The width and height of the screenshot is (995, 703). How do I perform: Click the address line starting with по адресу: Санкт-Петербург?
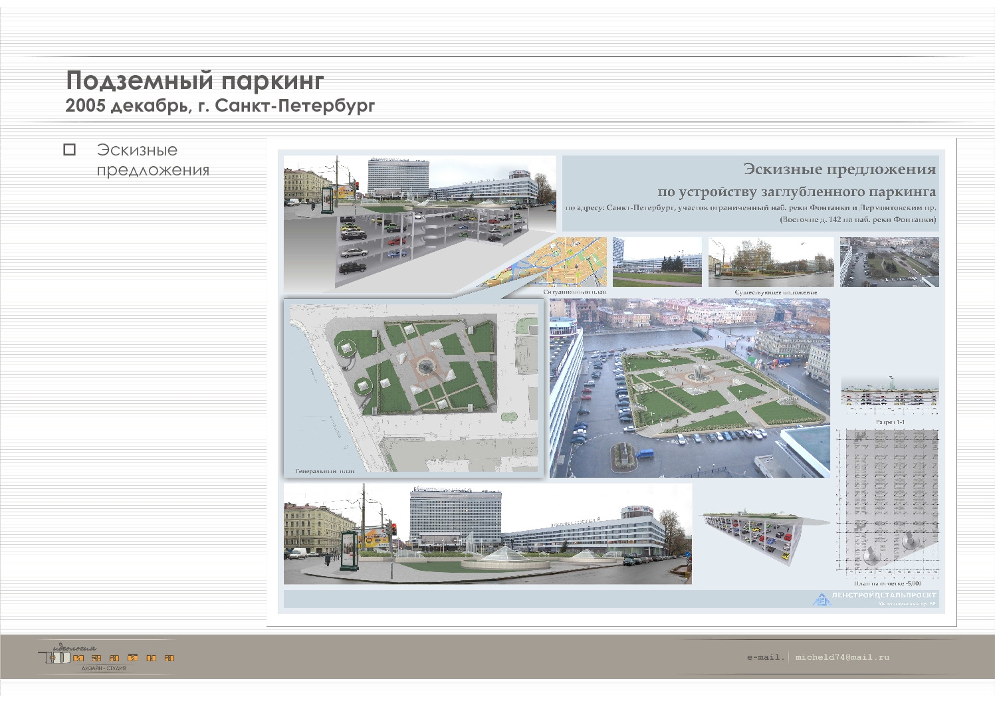tap(750, 208)
